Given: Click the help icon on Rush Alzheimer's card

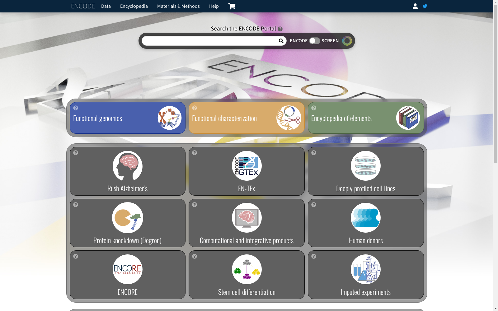Looking at the screenshot, I should [76, 153].
